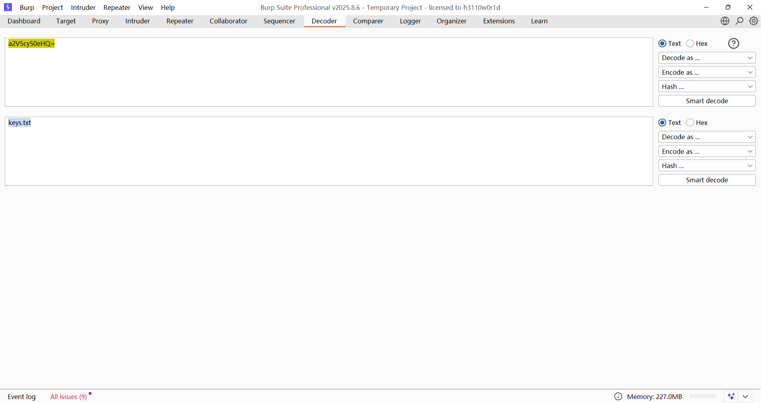Screen dimensions: 761x403
Task: Open the Burp menu
Action: 27,8
